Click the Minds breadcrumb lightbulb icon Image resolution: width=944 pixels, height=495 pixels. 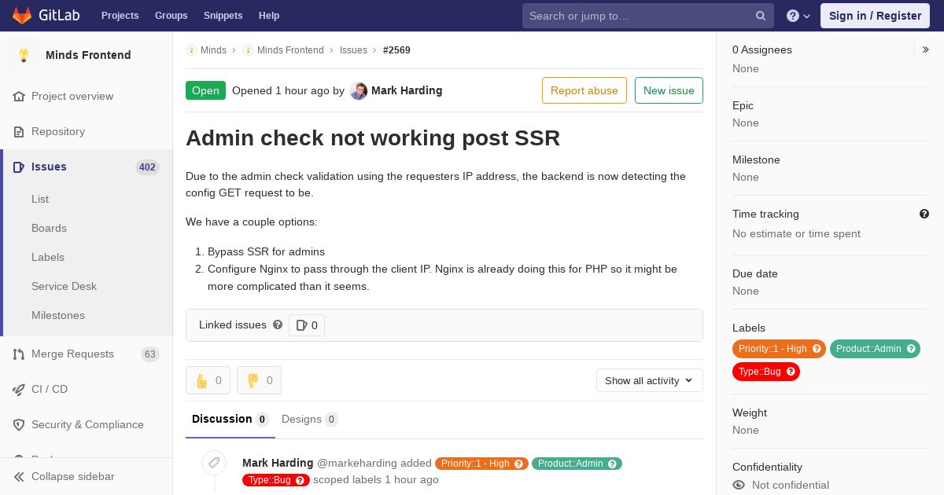(x=191, y=50)
